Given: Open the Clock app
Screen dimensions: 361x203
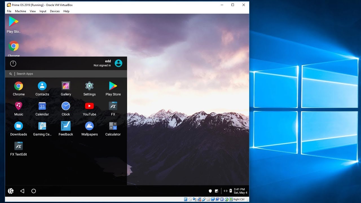Looking at the screenshot, I should 66,109.
